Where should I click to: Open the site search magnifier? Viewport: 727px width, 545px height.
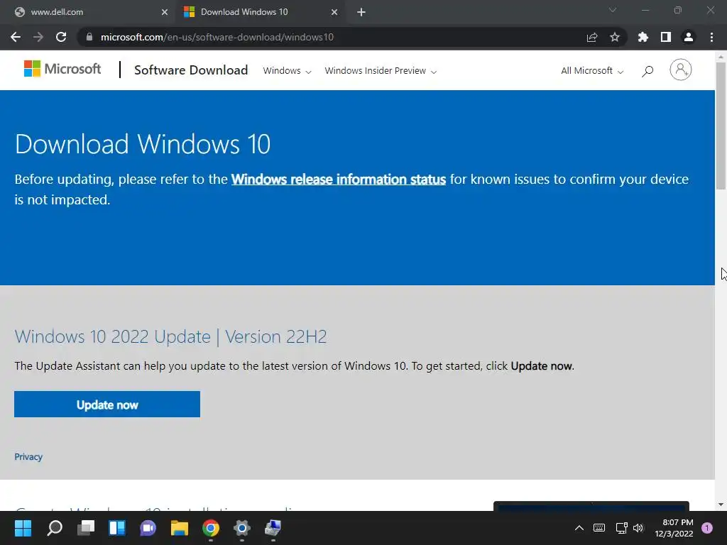click(647, 71)
